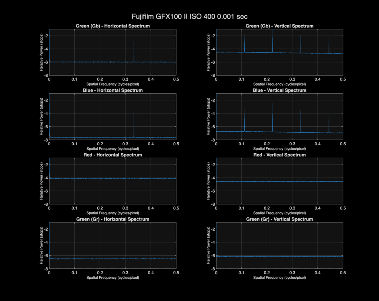Click the spike in the Blue Horizontal Spectrum plot
This screenshot has height=301, width=379.
click(134, 125)
